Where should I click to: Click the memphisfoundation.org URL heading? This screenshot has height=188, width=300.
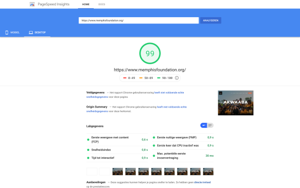pyautogui.click(x=150, y=70)
